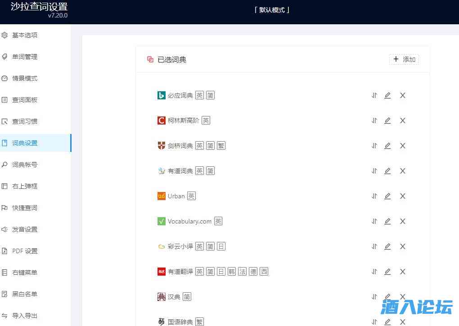
Task: Click the 沙拉查词设置 app title
Action: [x=39, y=6]
